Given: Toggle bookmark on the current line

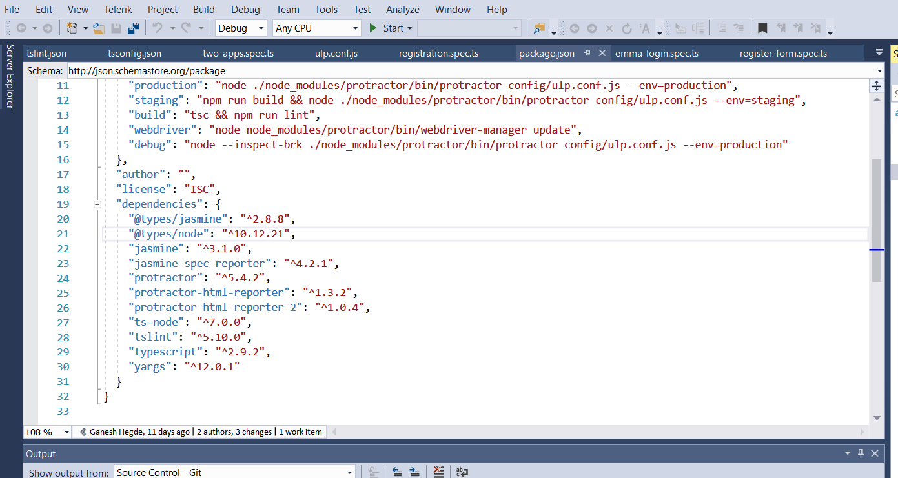Looking at the screenshot, I should click(x=762, y=28).
